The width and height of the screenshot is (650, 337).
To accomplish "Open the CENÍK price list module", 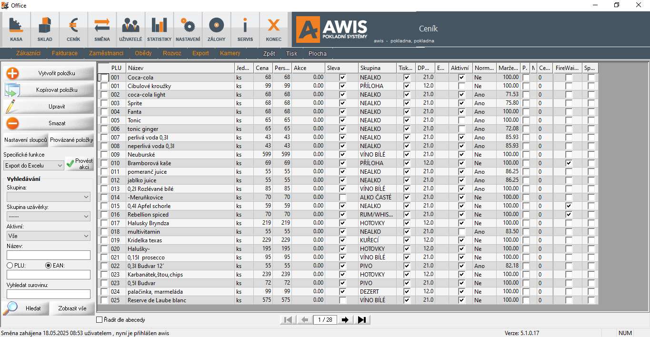I will click(73, 30).
